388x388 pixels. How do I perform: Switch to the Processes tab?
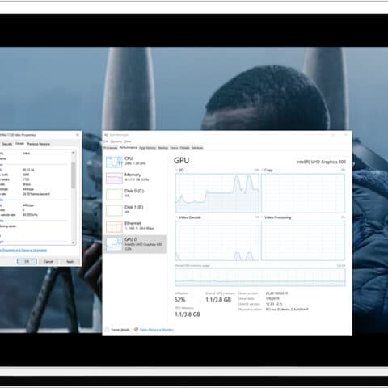pyautogui.click(x=111, y=148)
